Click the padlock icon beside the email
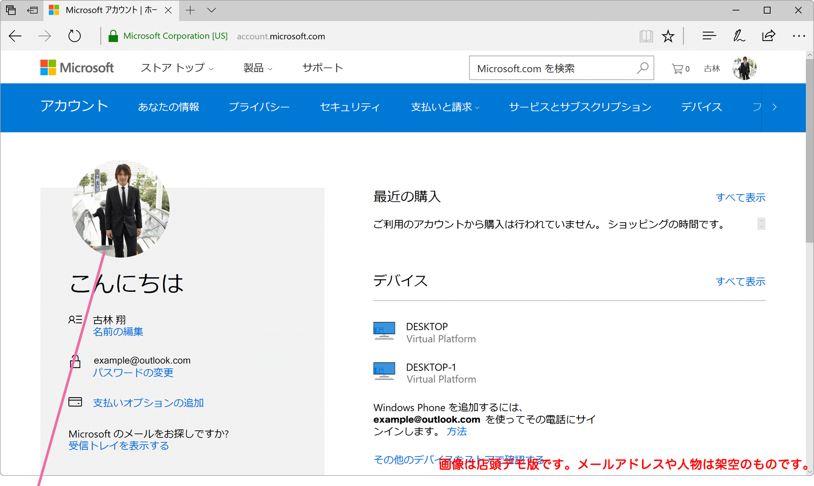The image size is (814, 486). point(75,361)
